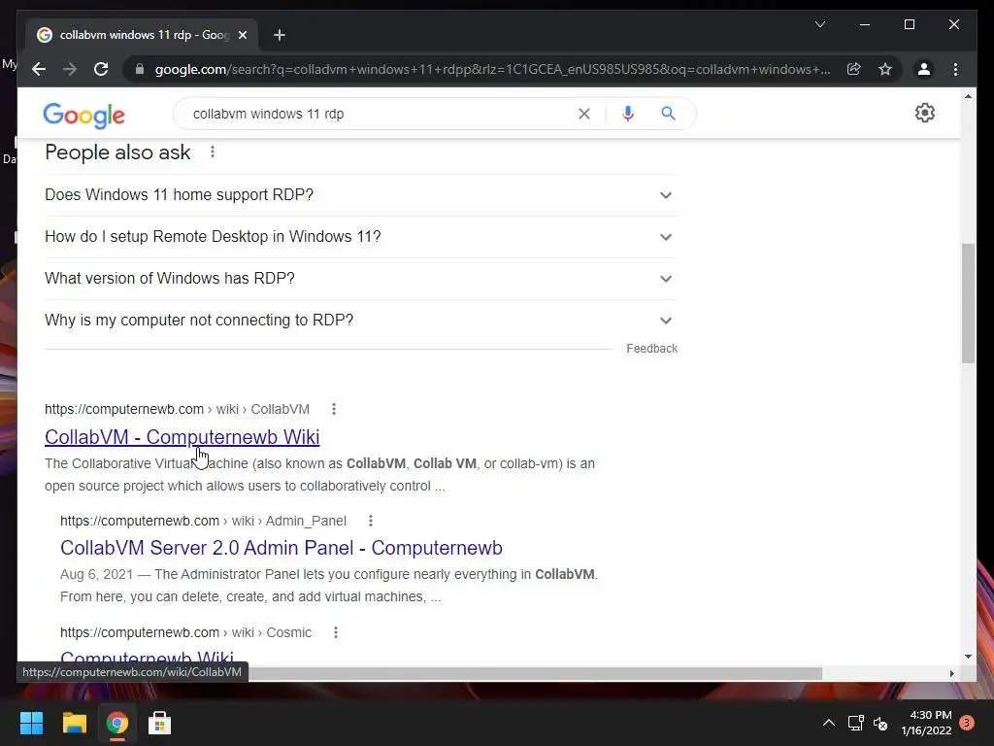Click the Google logo

click(x=83, y=116)
